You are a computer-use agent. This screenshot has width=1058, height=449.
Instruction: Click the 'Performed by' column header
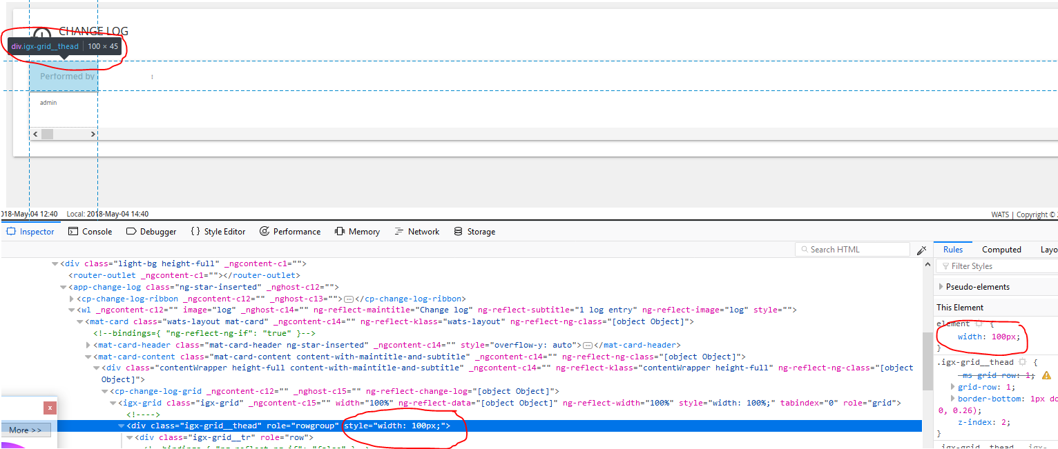click(67, 77)
